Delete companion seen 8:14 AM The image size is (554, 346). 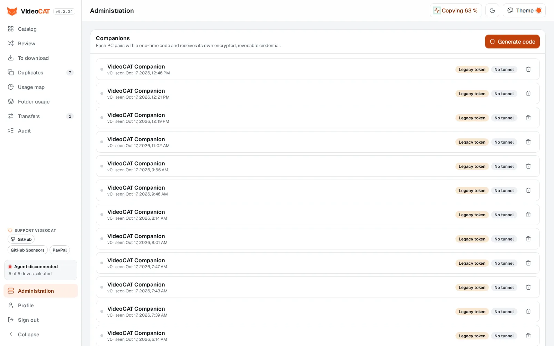tap(528, 215)
